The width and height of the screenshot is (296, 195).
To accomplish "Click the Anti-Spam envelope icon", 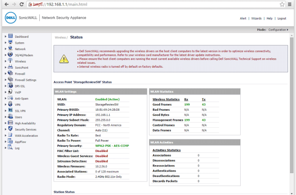I will tap(10, 98).
